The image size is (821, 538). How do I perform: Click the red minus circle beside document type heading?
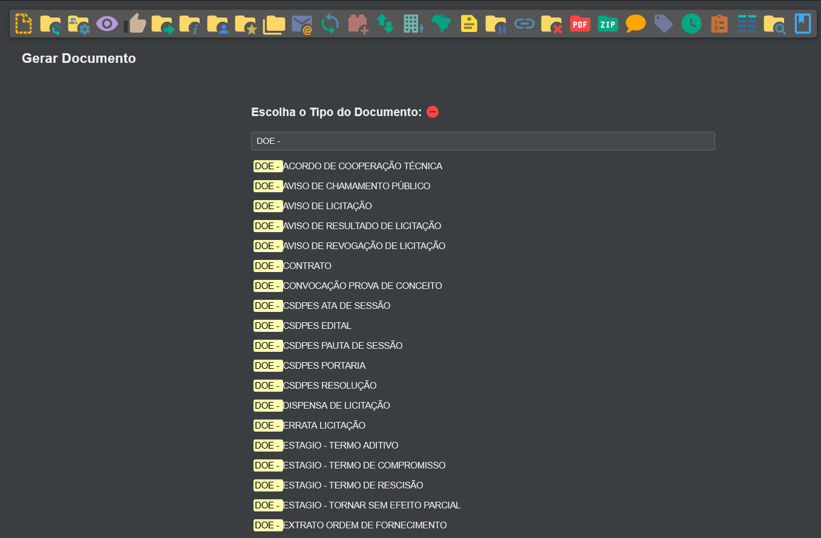[433, 112]
